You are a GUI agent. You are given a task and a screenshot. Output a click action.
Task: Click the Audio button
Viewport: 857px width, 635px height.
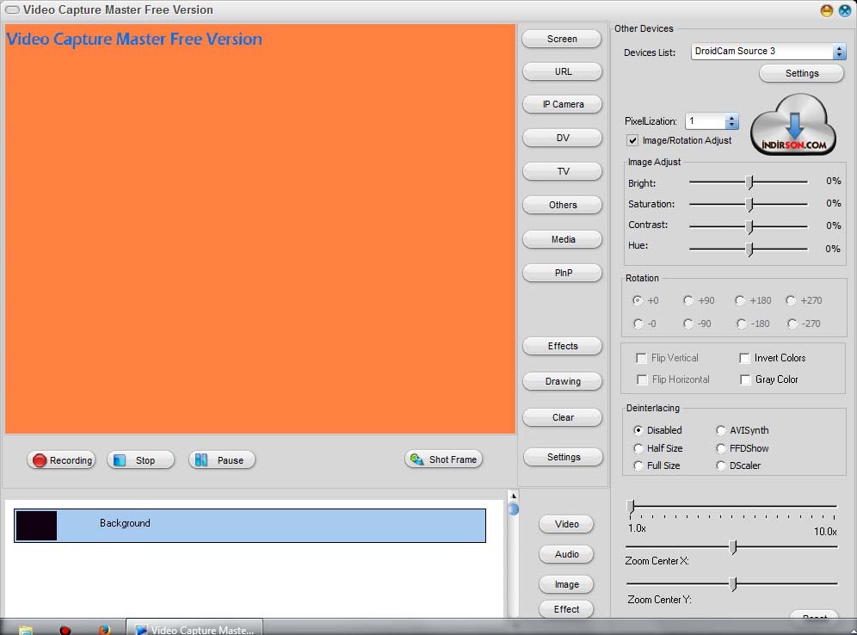tap(566, 554)
